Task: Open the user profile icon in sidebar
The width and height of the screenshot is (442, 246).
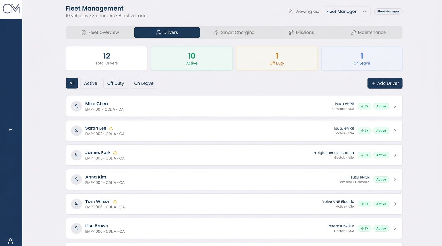Action: 10,241
